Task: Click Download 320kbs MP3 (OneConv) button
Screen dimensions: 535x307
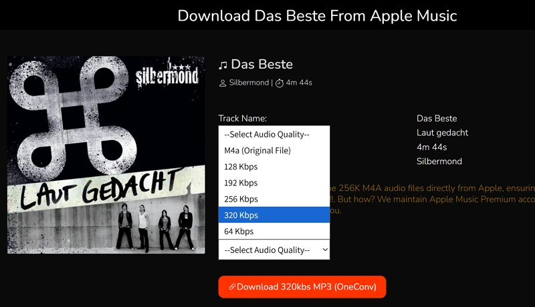Action: pos(302,287)
